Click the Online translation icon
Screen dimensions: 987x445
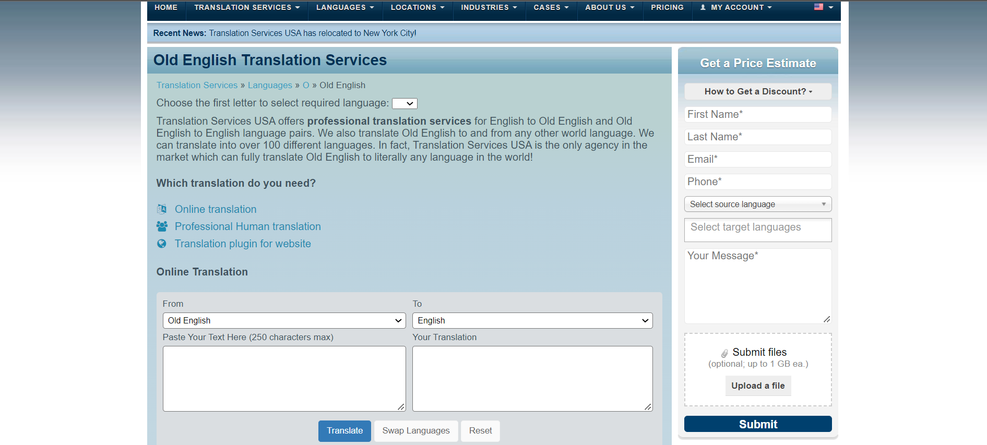pyautogui.click(x=162, y=209)
